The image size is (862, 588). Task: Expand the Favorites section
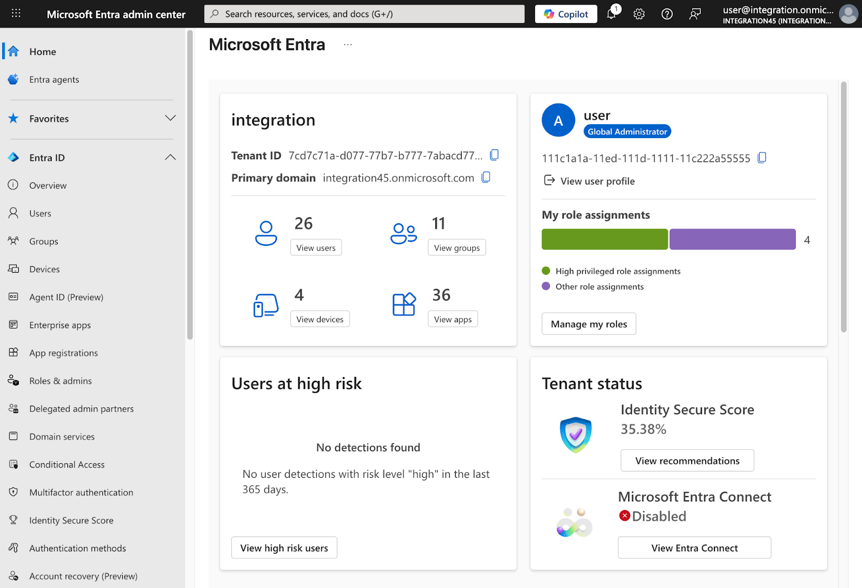click(170, 118)
